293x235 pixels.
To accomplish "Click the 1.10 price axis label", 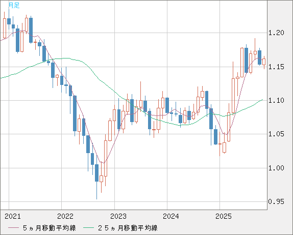I will pos(276,101).
